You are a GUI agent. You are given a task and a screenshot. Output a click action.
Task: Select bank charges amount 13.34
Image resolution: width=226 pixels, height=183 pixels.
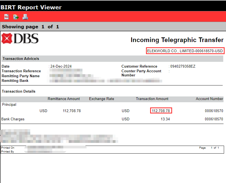click(165, 119)
